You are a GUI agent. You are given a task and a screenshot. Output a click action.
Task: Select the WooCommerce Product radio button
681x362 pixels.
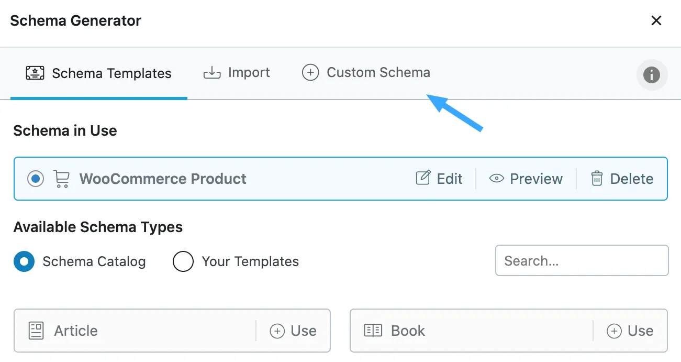(x=36, y=179)
